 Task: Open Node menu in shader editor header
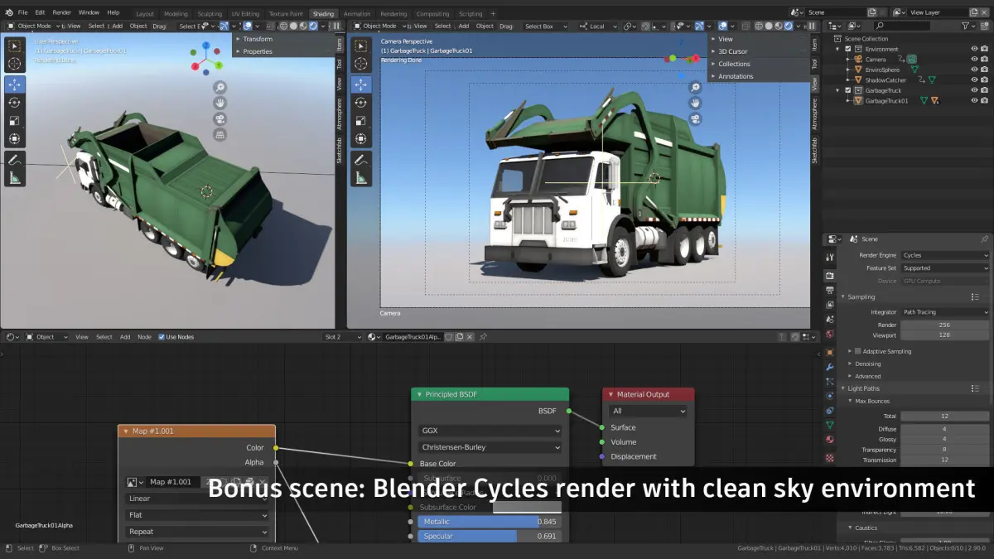pyautogui.click(x=144, y=337)
